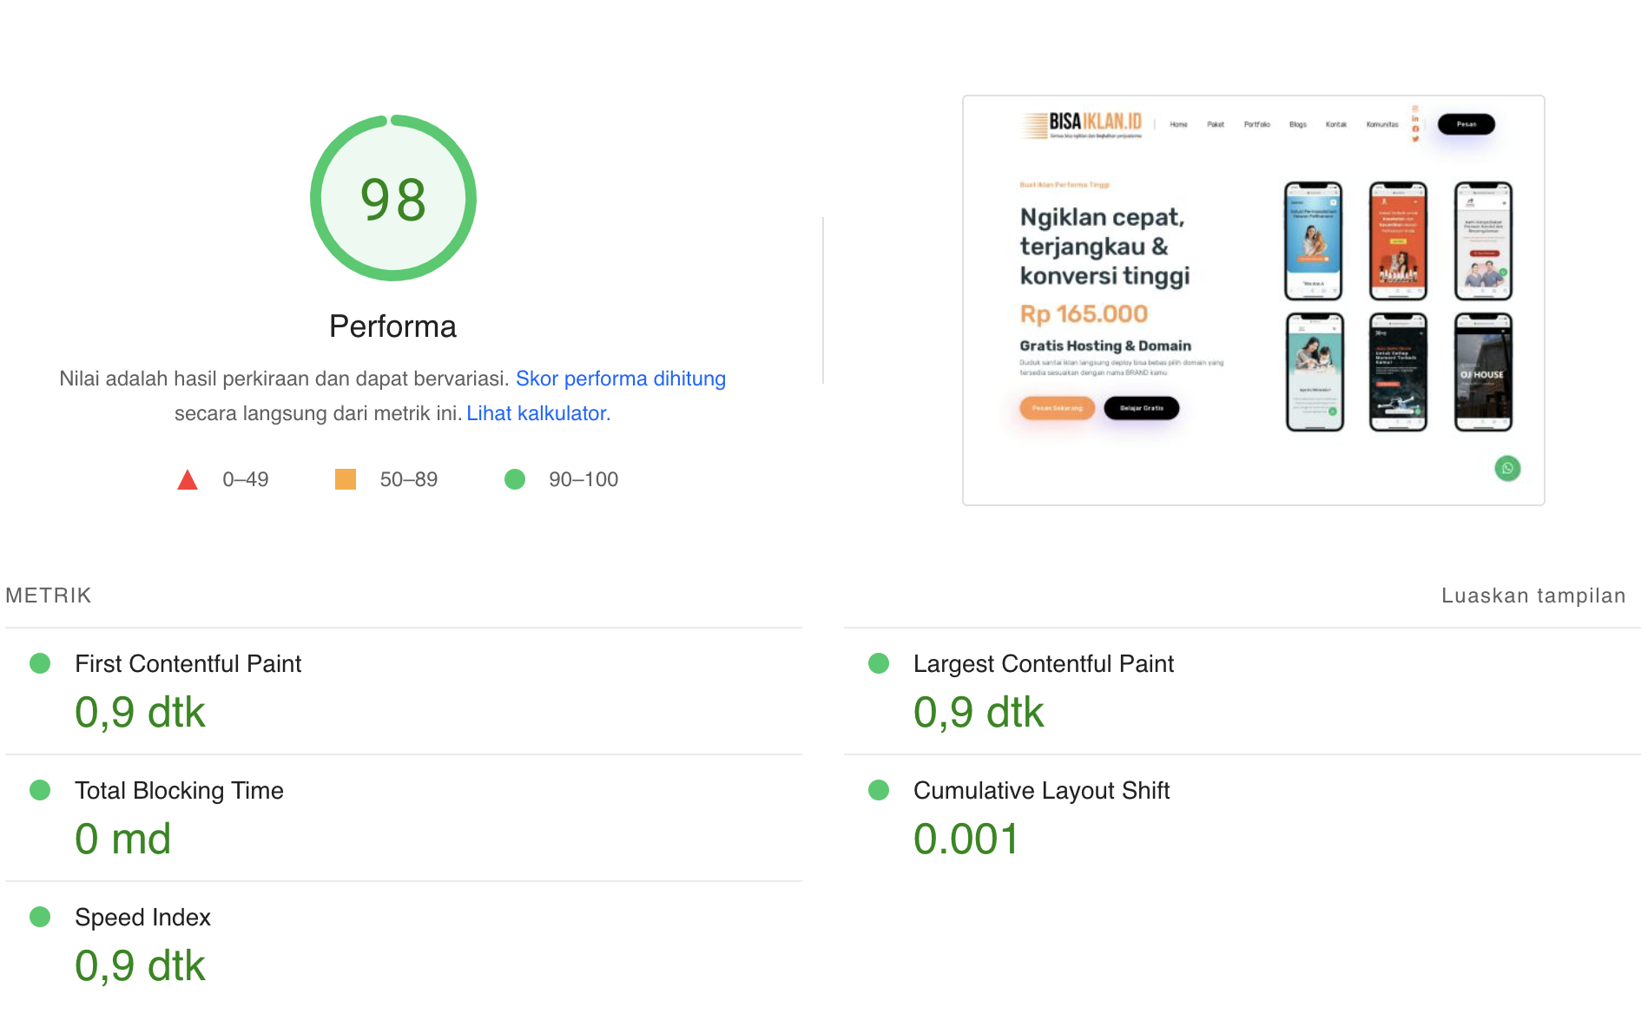Click green status dot beside Largest Contentful Paint

(879, 663)
